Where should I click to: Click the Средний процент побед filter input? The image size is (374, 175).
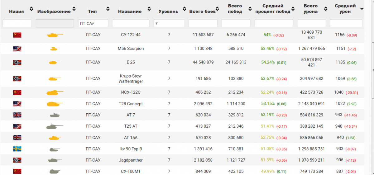pyautogui.click(x=274, y=23)
